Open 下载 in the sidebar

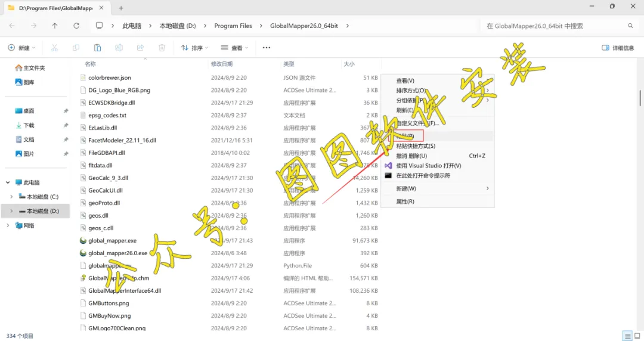pyautogui.click(x=25, y=125)
